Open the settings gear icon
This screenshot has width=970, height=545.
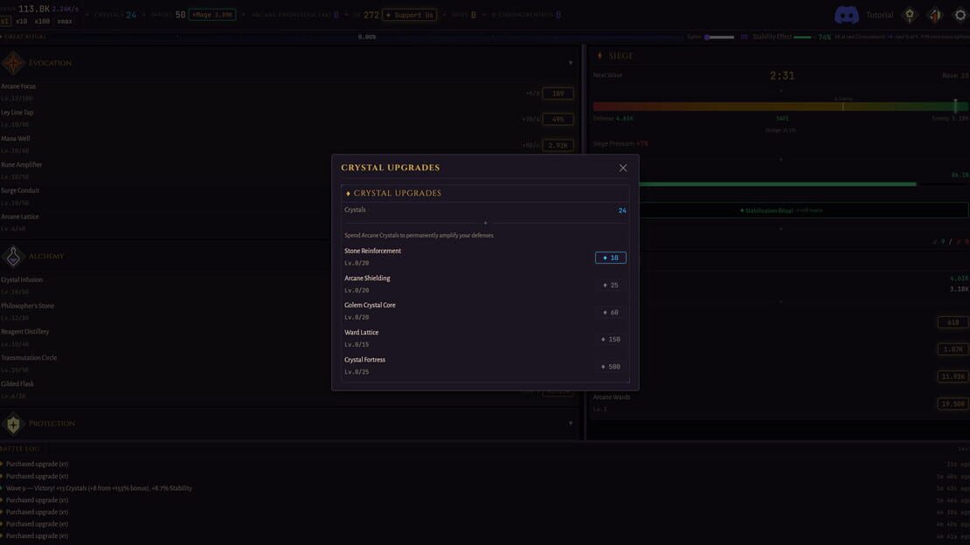tap(960, 15)
